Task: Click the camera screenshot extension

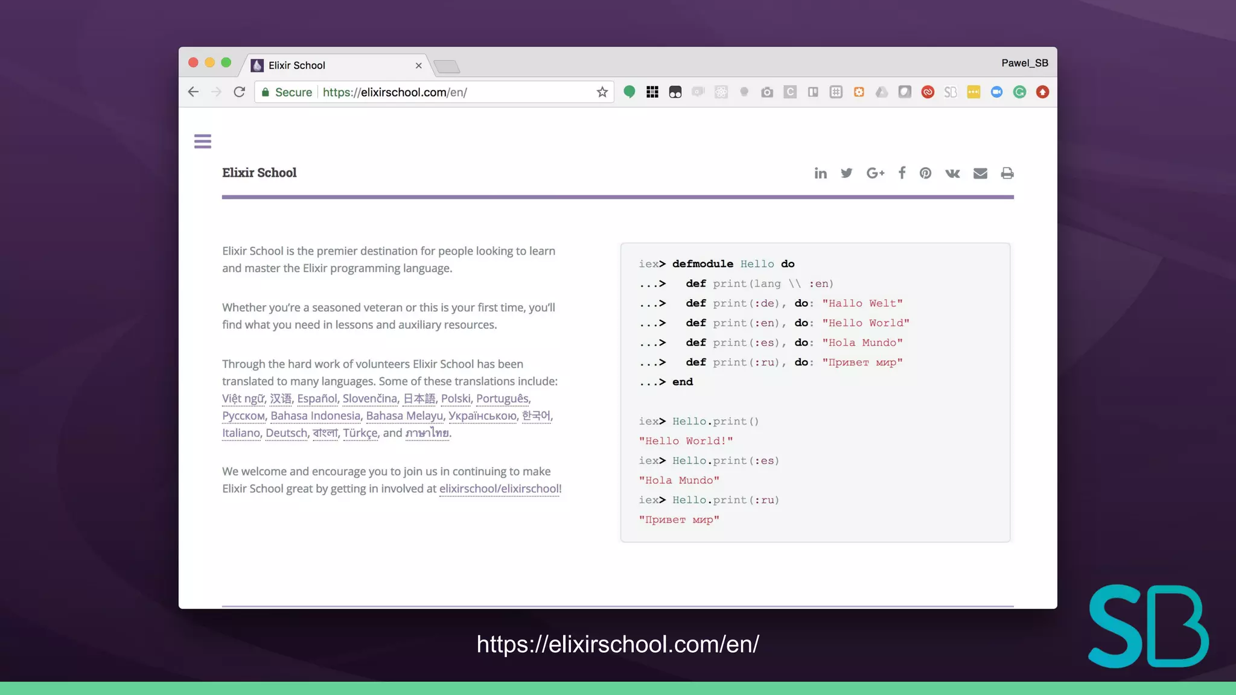Action: 767,92
